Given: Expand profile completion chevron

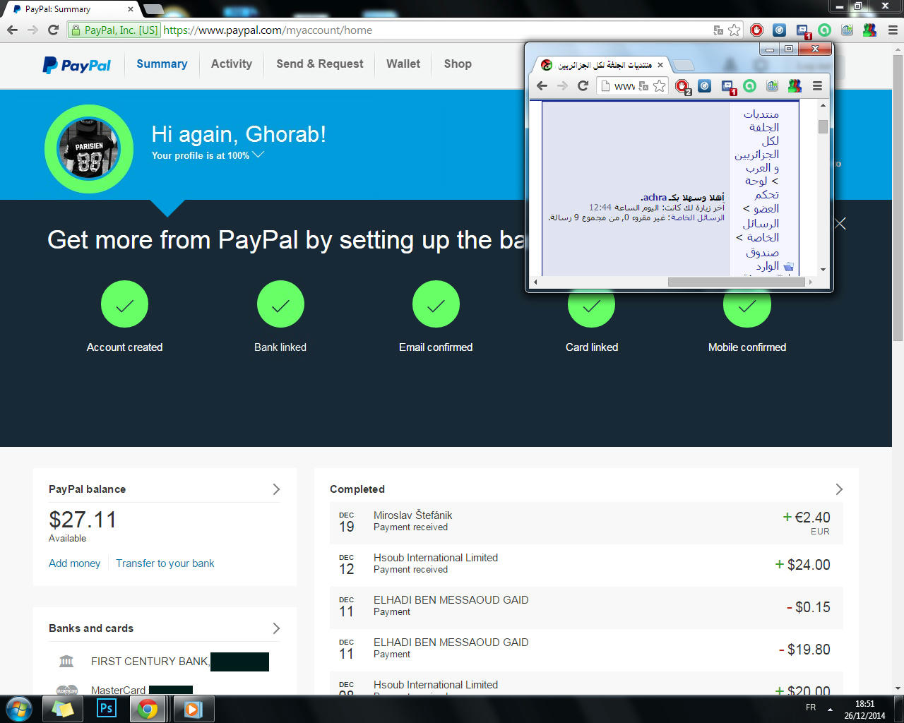Looking at the screenshot, I should 258,155.
